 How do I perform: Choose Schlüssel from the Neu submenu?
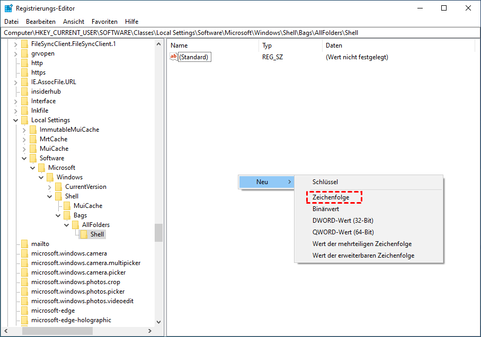point(368,182)
